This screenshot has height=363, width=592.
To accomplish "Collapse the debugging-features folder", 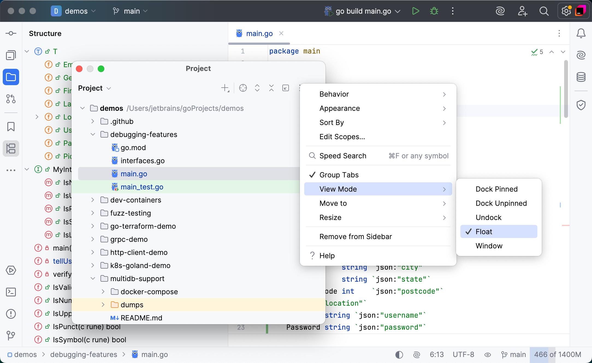I will coord(93,135).
